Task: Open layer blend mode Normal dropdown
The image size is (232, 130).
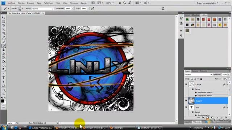Action: pyautogui.click(x=198, y=75)
